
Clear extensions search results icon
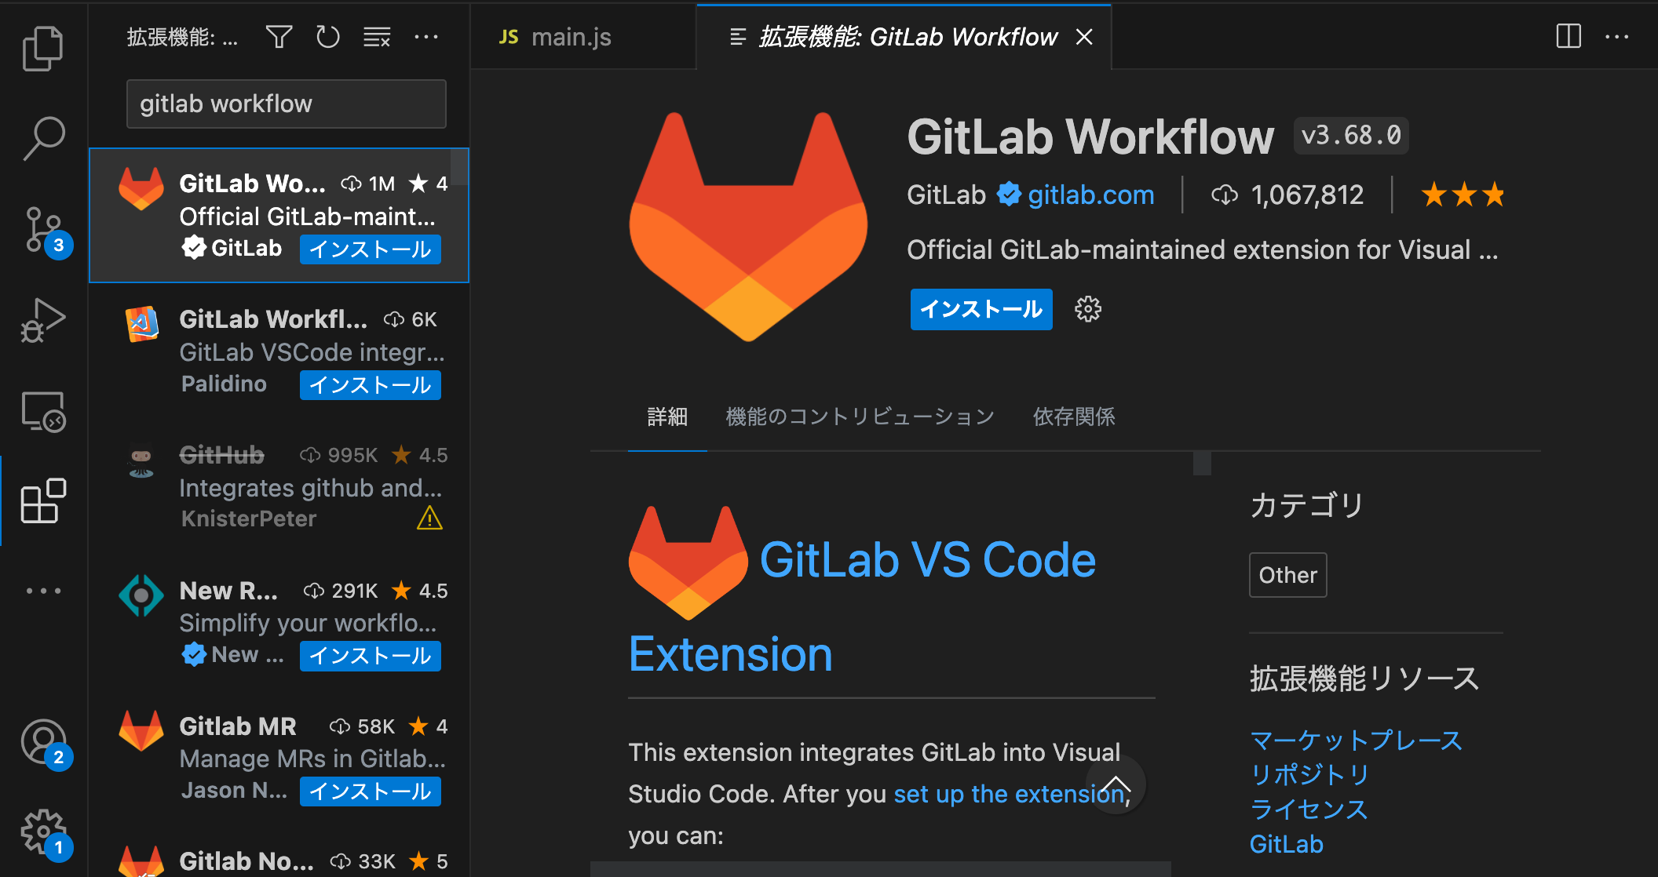(377, 37)
